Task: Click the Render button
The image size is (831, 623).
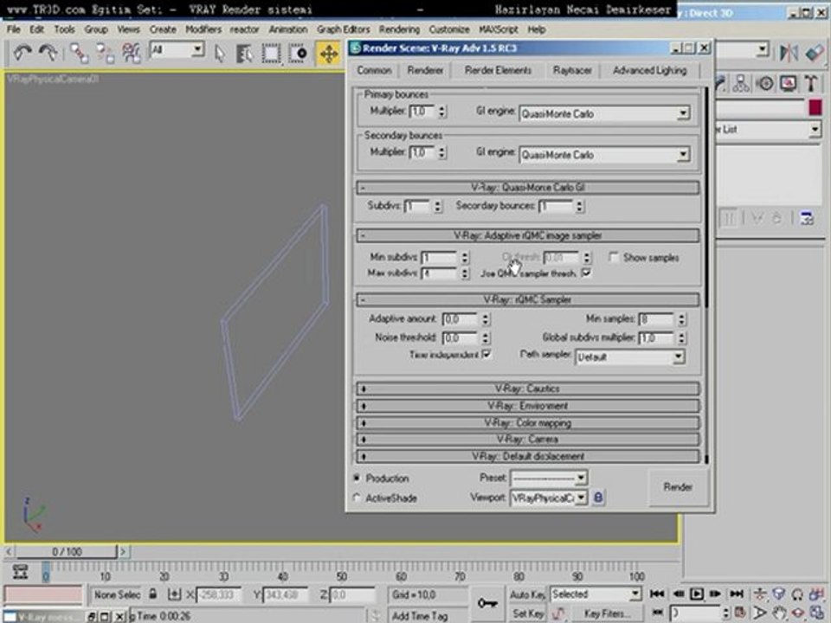Action: (678, 487)
